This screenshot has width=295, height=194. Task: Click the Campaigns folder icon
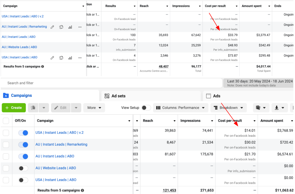(6, 95)
